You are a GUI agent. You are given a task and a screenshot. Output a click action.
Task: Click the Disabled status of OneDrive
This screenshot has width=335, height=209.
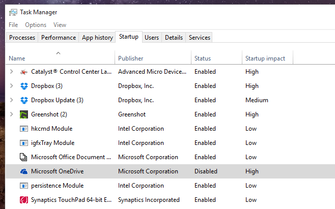tap(206, 171)
